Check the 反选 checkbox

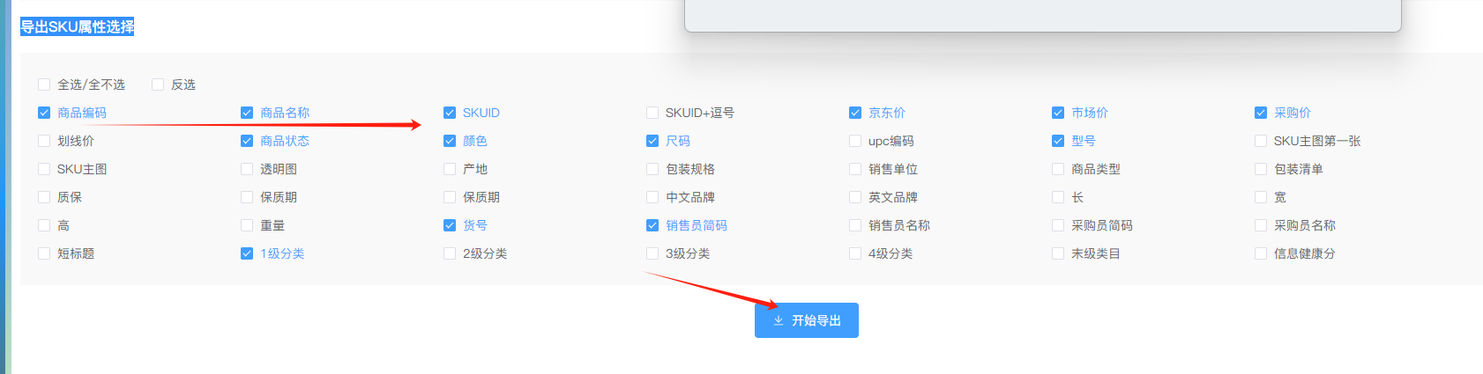click(x=158, y=84)
